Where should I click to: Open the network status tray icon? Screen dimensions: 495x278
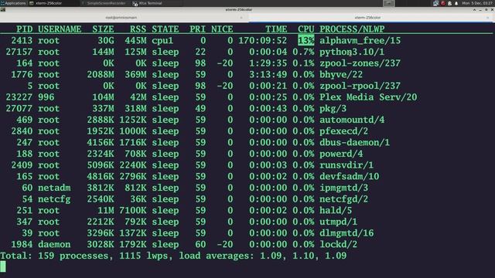[x=436, y=3]
